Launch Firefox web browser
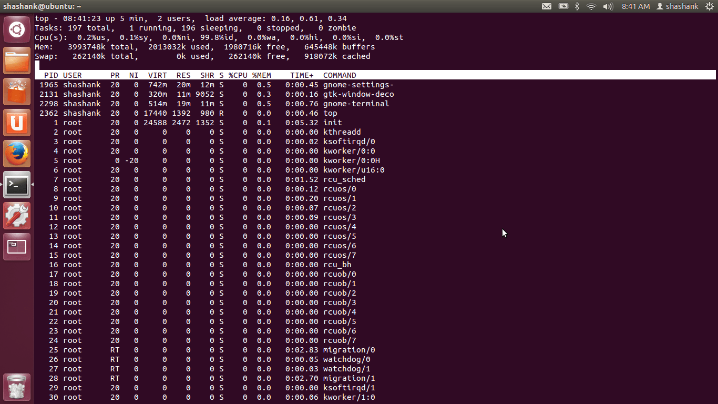The width and height of the screenshot is (718, 404). pos(17,154)
